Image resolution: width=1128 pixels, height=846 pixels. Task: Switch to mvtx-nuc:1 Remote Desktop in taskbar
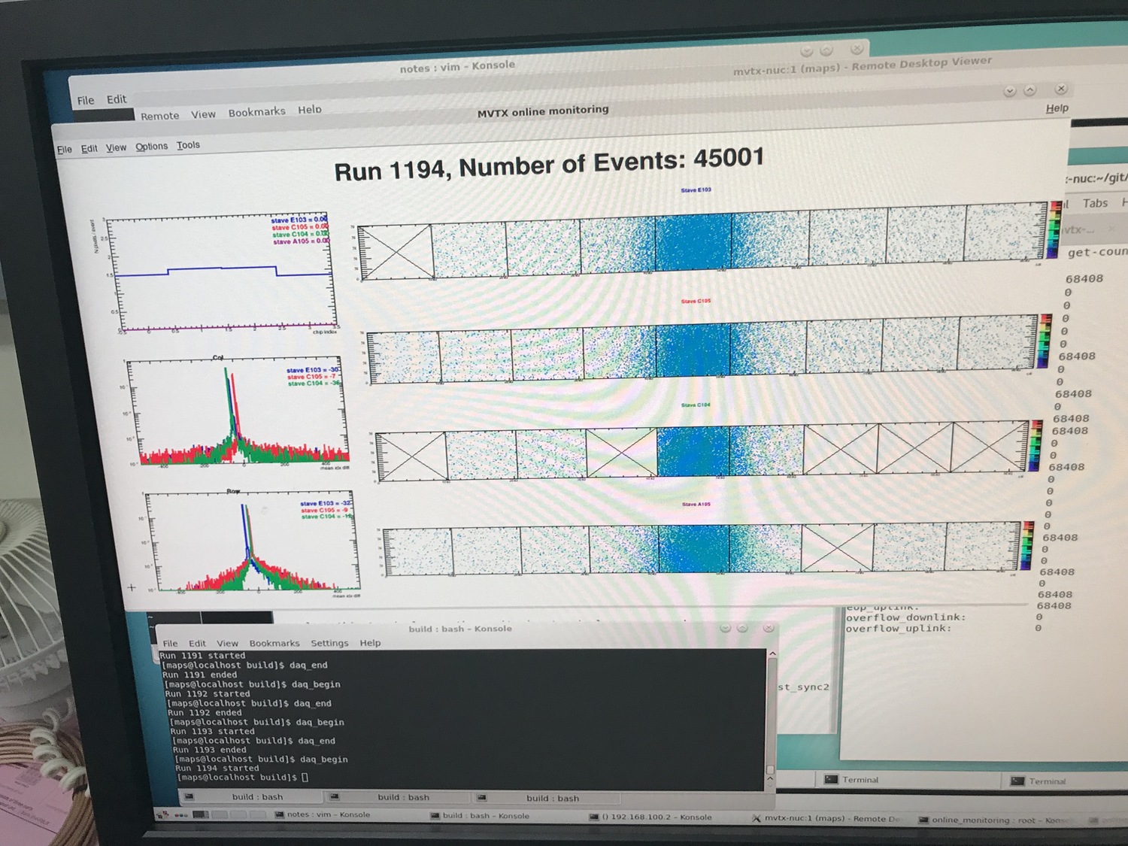pyautogui.click(x=826, y=818)
